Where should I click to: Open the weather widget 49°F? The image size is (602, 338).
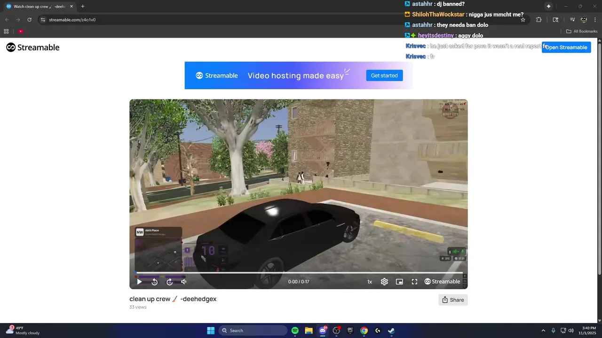(23, 330)
